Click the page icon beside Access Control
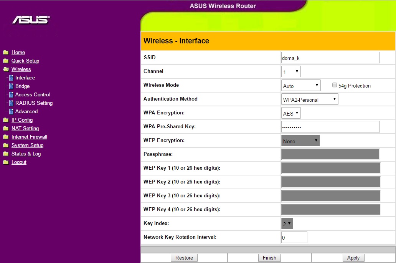 pos(11,95)
